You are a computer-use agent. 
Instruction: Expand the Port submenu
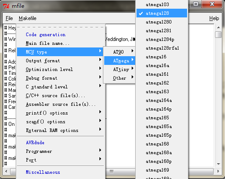(x=61, y=160)
